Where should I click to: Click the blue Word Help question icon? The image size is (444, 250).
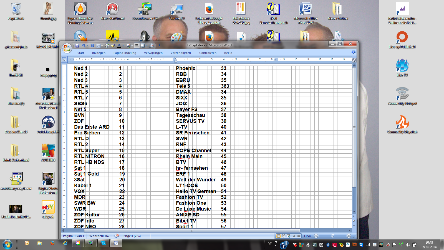[354, 52]
